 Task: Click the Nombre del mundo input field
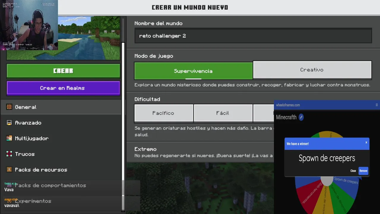point(253,36)
